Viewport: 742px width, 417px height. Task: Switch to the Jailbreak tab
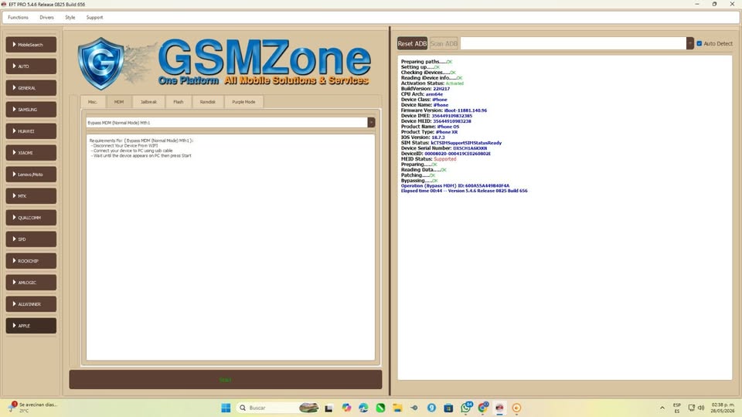[148, 102]
